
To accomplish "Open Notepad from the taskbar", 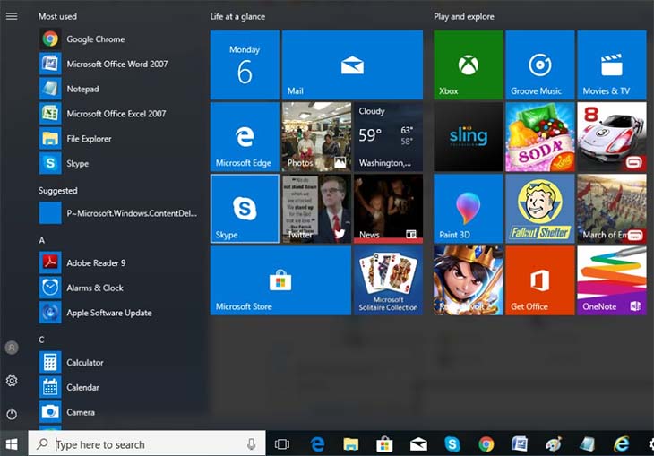I will click(588, 444).
